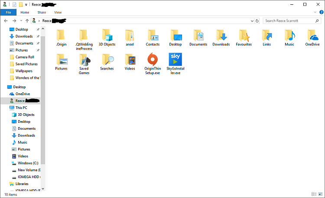
Task: Select 3D Objects under This PC
Action: click(26, 115)
